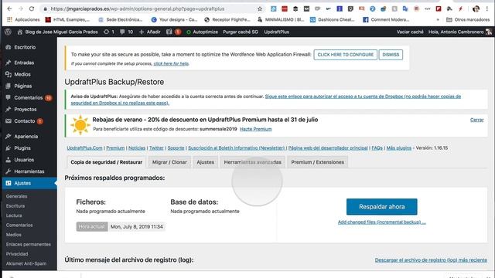The width and height of the screenshot is (495, 278).
Task: Open the Autoptimize admin bar item
Action: coord(202,32)
